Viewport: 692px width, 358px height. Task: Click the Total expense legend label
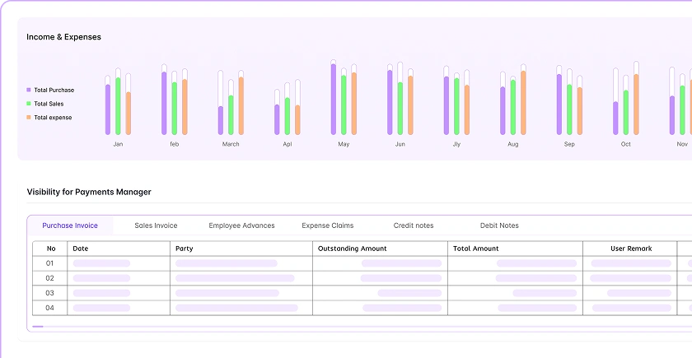coord(53,117)
